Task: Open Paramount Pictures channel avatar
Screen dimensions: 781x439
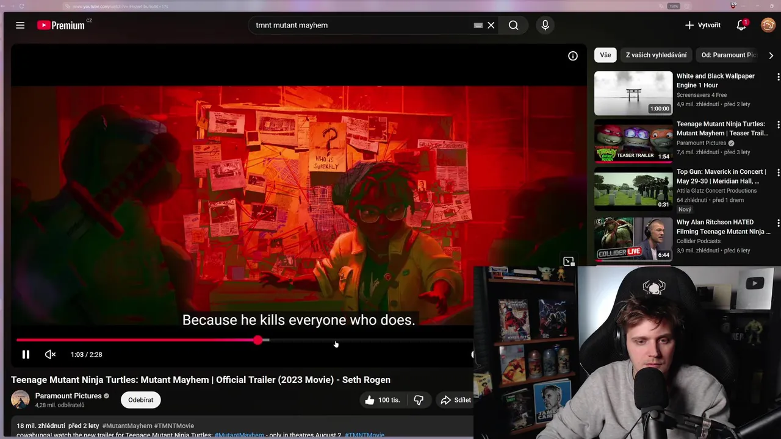Action: tap(20, 399)
